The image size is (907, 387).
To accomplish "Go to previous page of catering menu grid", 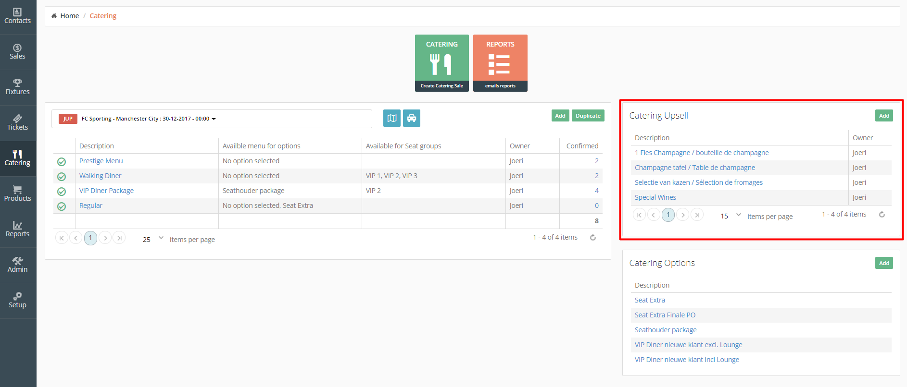I will (x=76, y=238).
